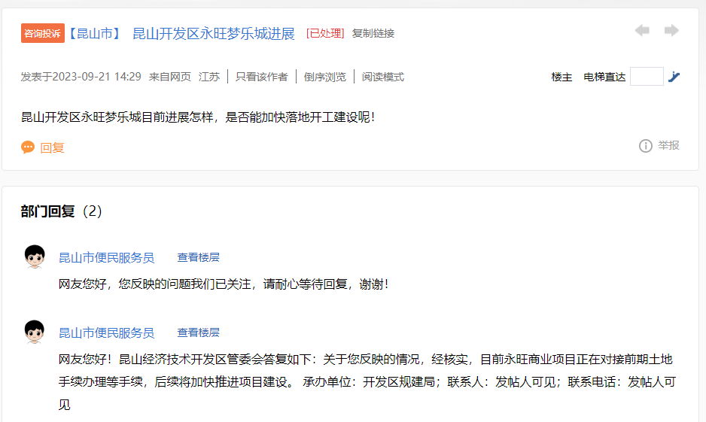Open thread title 昆山开发区永旺梦乐城进展
Screen dimensions: 706x422
[213, 33]
